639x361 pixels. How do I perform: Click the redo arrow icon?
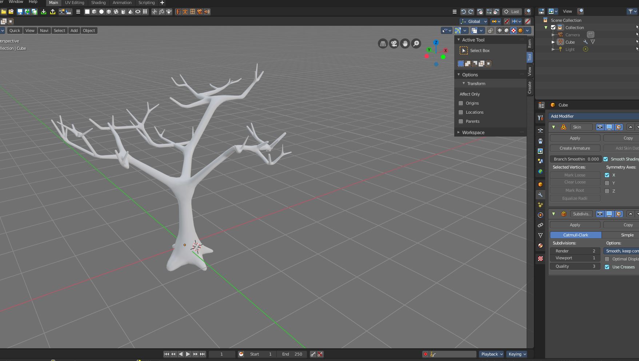coord(471,12)
